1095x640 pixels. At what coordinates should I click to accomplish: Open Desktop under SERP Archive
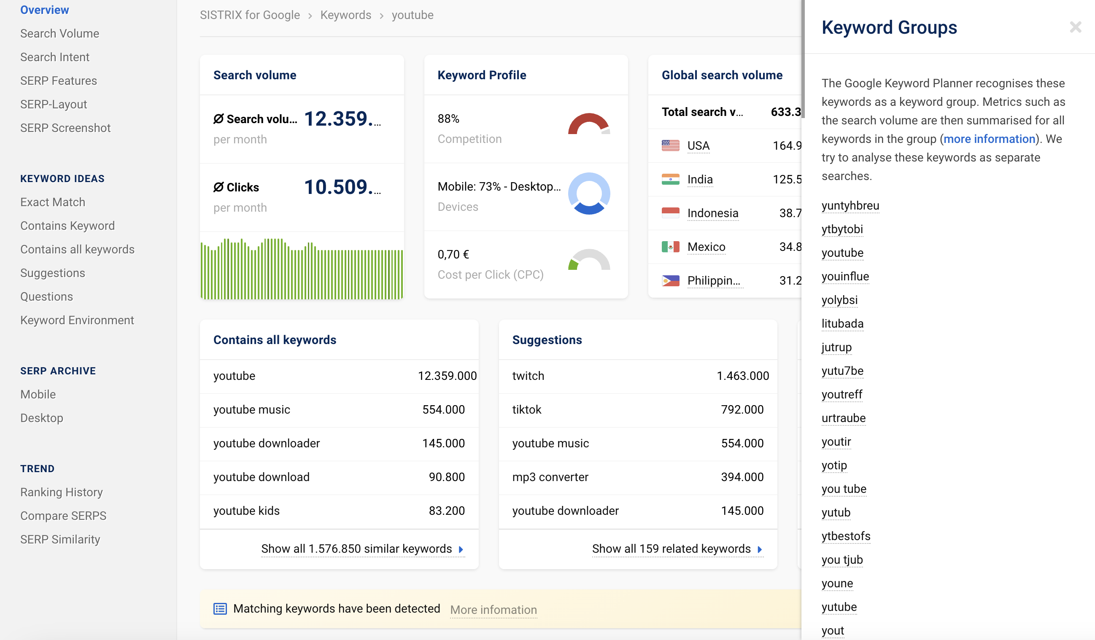click(x=42, y=418)
